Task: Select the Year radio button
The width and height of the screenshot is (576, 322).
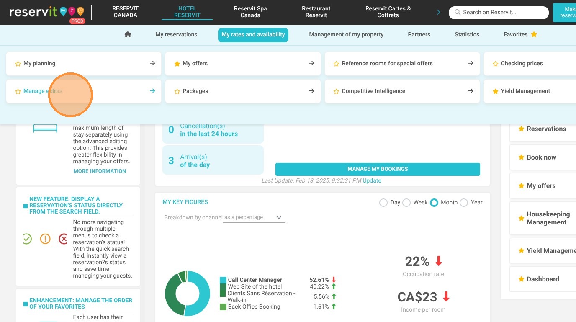Action: (x=464, y=203)
